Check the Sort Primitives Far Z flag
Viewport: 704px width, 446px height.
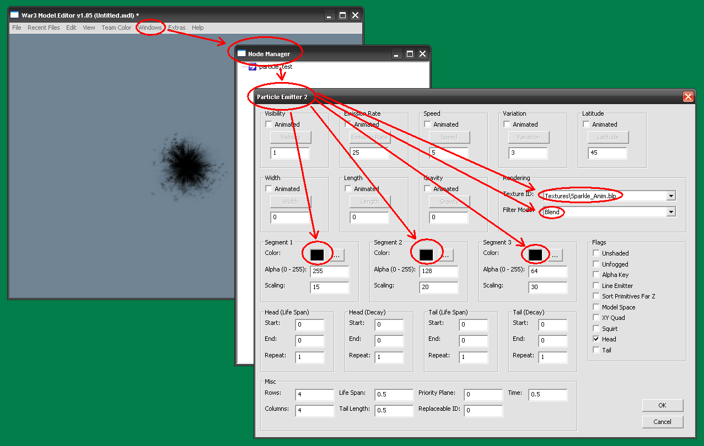point(596,296)
